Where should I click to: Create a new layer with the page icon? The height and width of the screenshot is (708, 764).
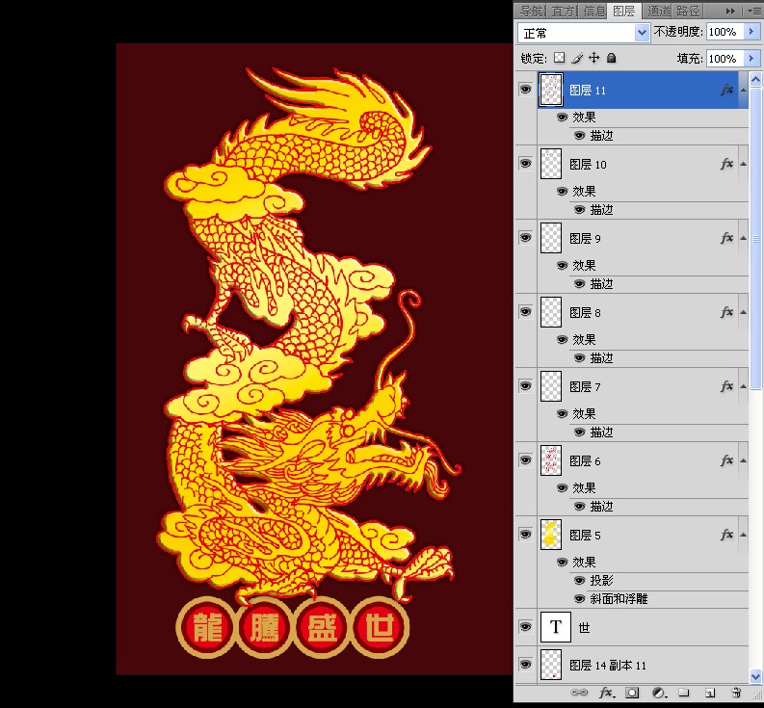tap(710, 693)
